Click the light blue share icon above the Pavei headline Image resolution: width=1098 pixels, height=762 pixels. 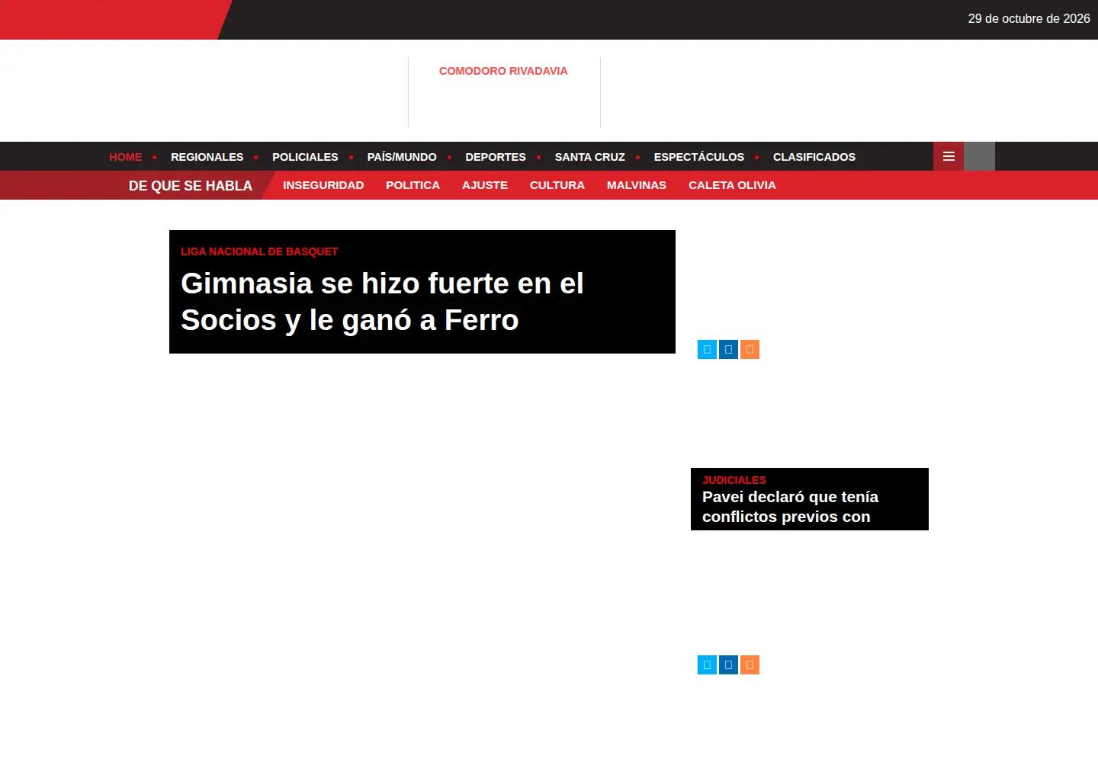point(707,350)
